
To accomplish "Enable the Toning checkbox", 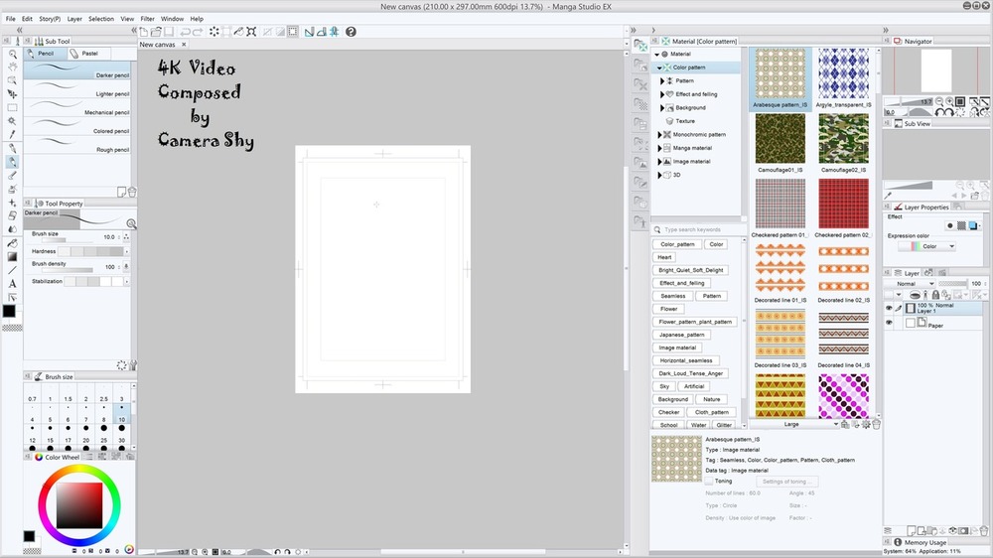I will point(709,482).
